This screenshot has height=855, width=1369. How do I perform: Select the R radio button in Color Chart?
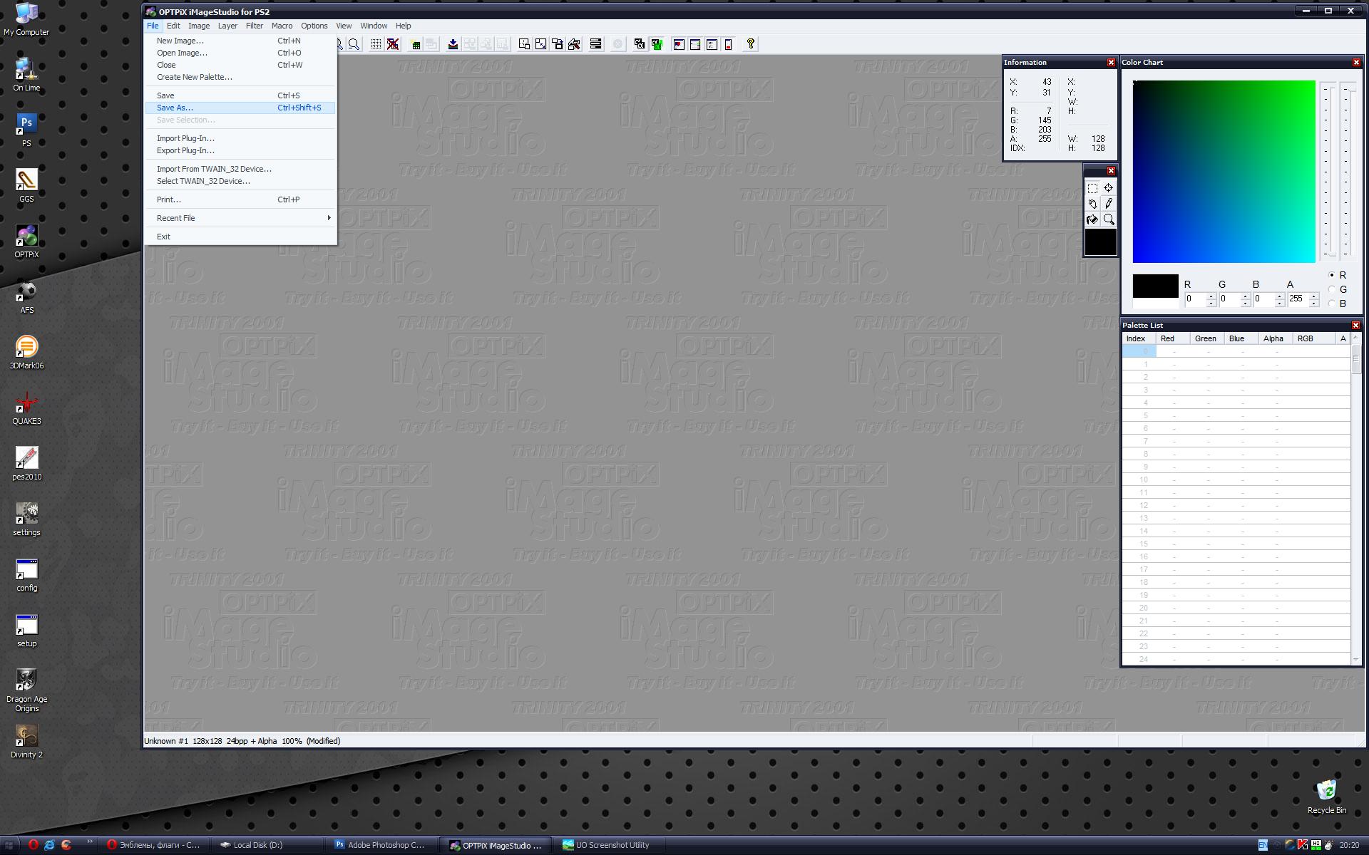(1331, 275)
